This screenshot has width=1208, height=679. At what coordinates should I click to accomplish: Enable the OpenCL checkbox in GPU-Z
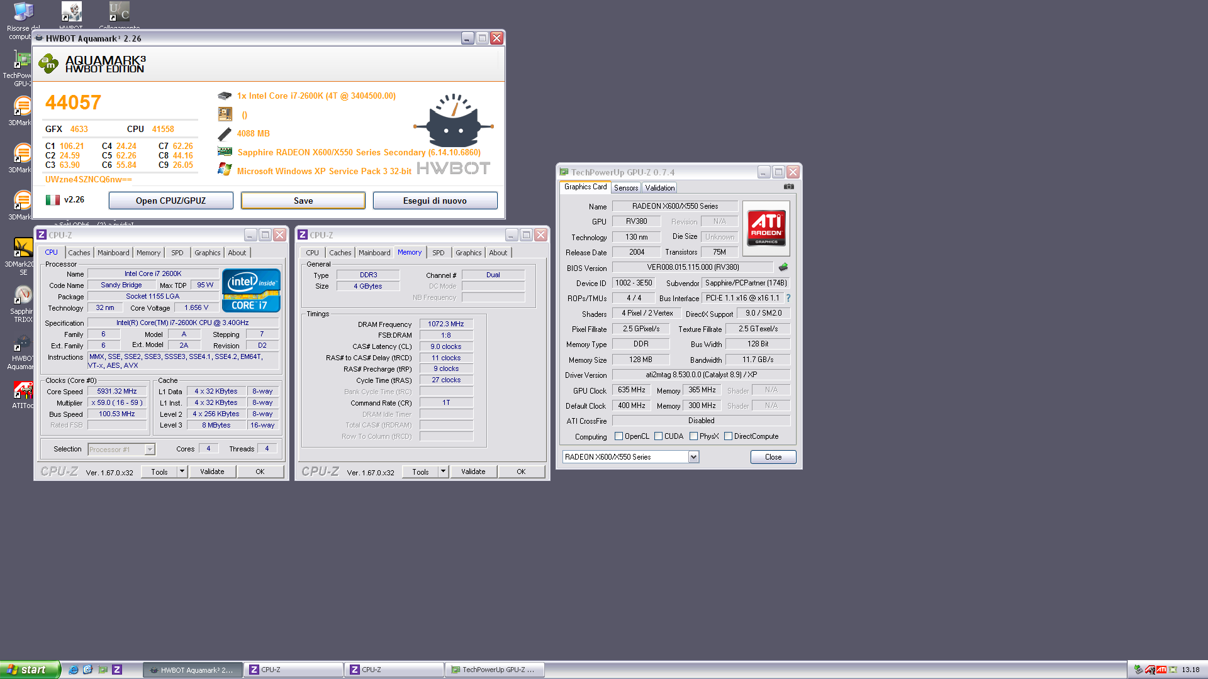(618, 436)
